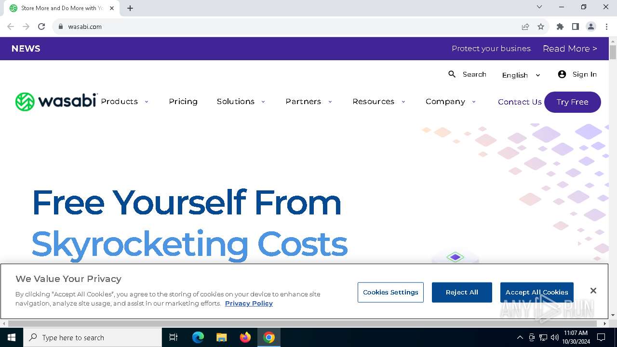The height and width of the screenshot is (347, 617).
Task: Click the browser forward arrow
Action: pos(26,27)
